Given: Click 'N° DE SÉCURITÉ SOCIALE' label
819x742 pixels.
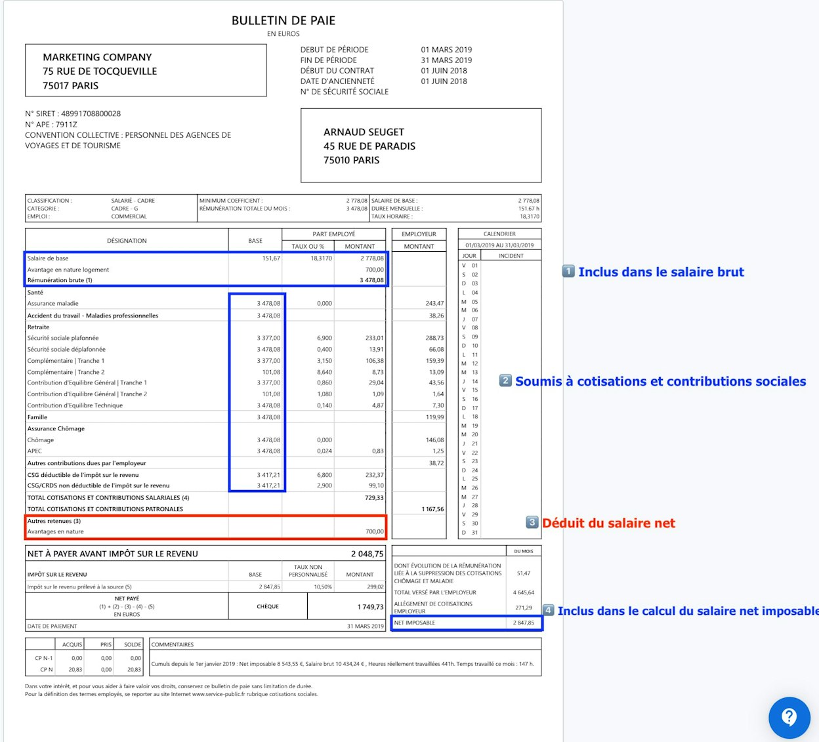Looking at the screenshot, I should tap(345, 91).
